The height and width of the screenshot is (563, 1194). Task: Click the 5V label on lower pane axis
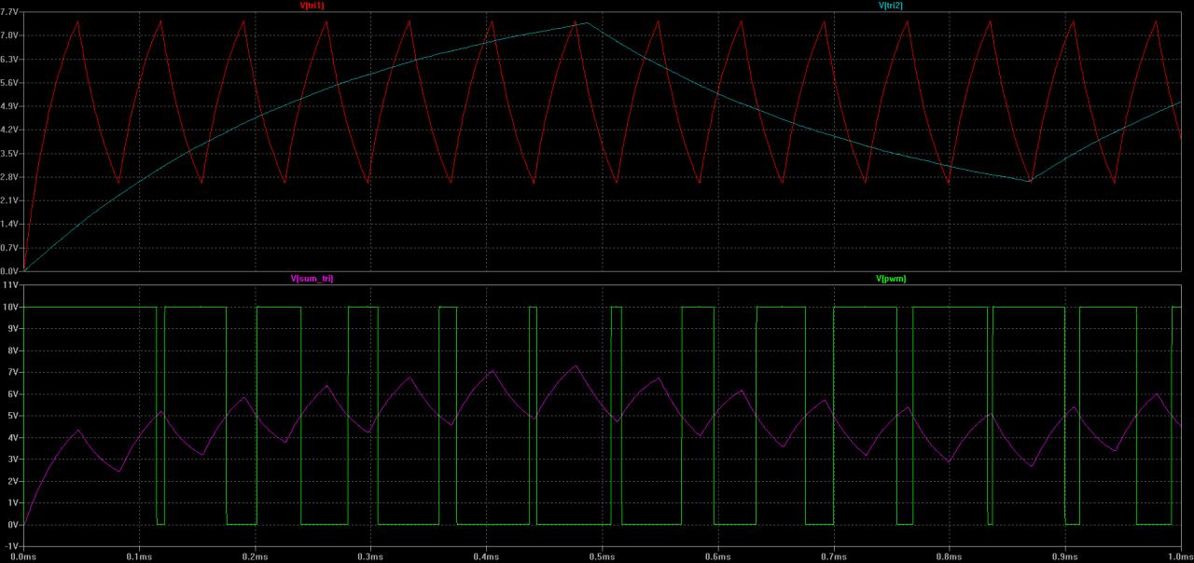click(x=13, y=416)
